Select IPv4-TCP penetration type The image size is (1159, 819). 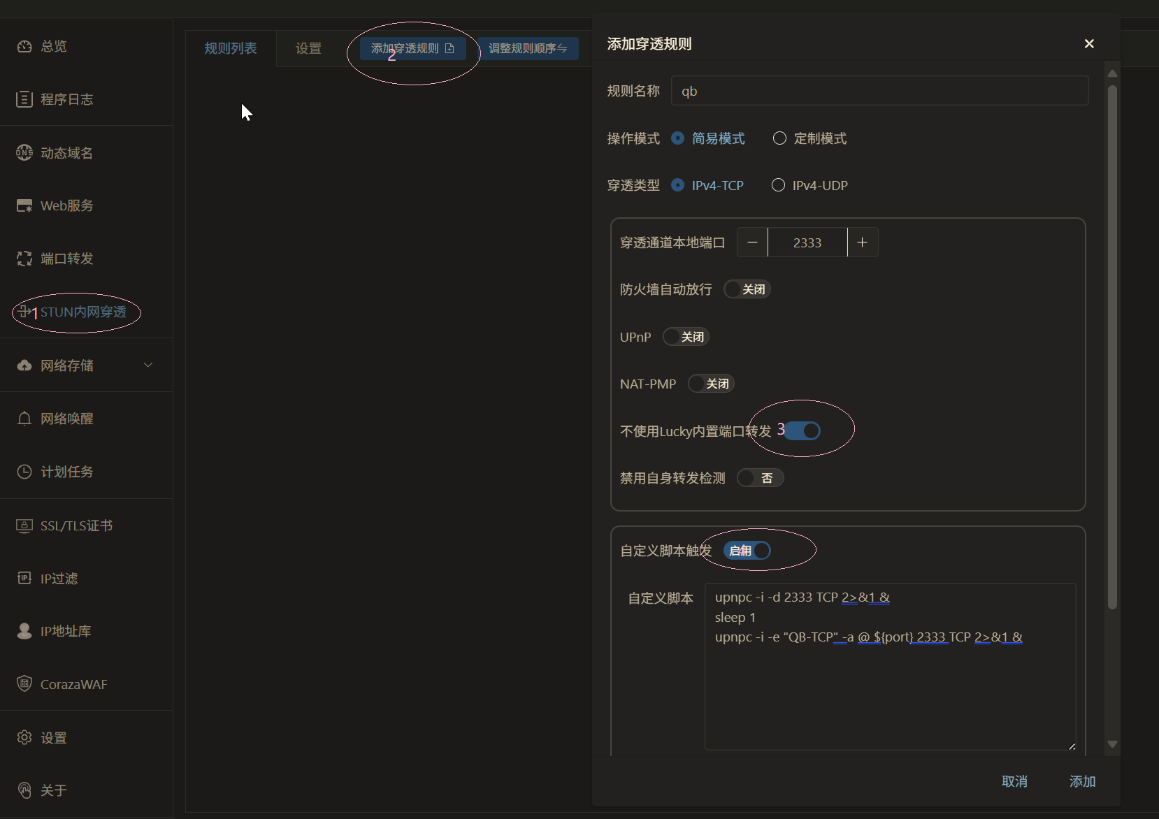coord(707,185)
